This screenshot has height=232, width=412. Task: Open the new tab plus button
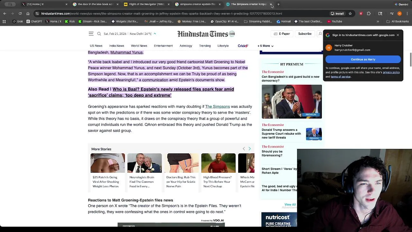278,4
